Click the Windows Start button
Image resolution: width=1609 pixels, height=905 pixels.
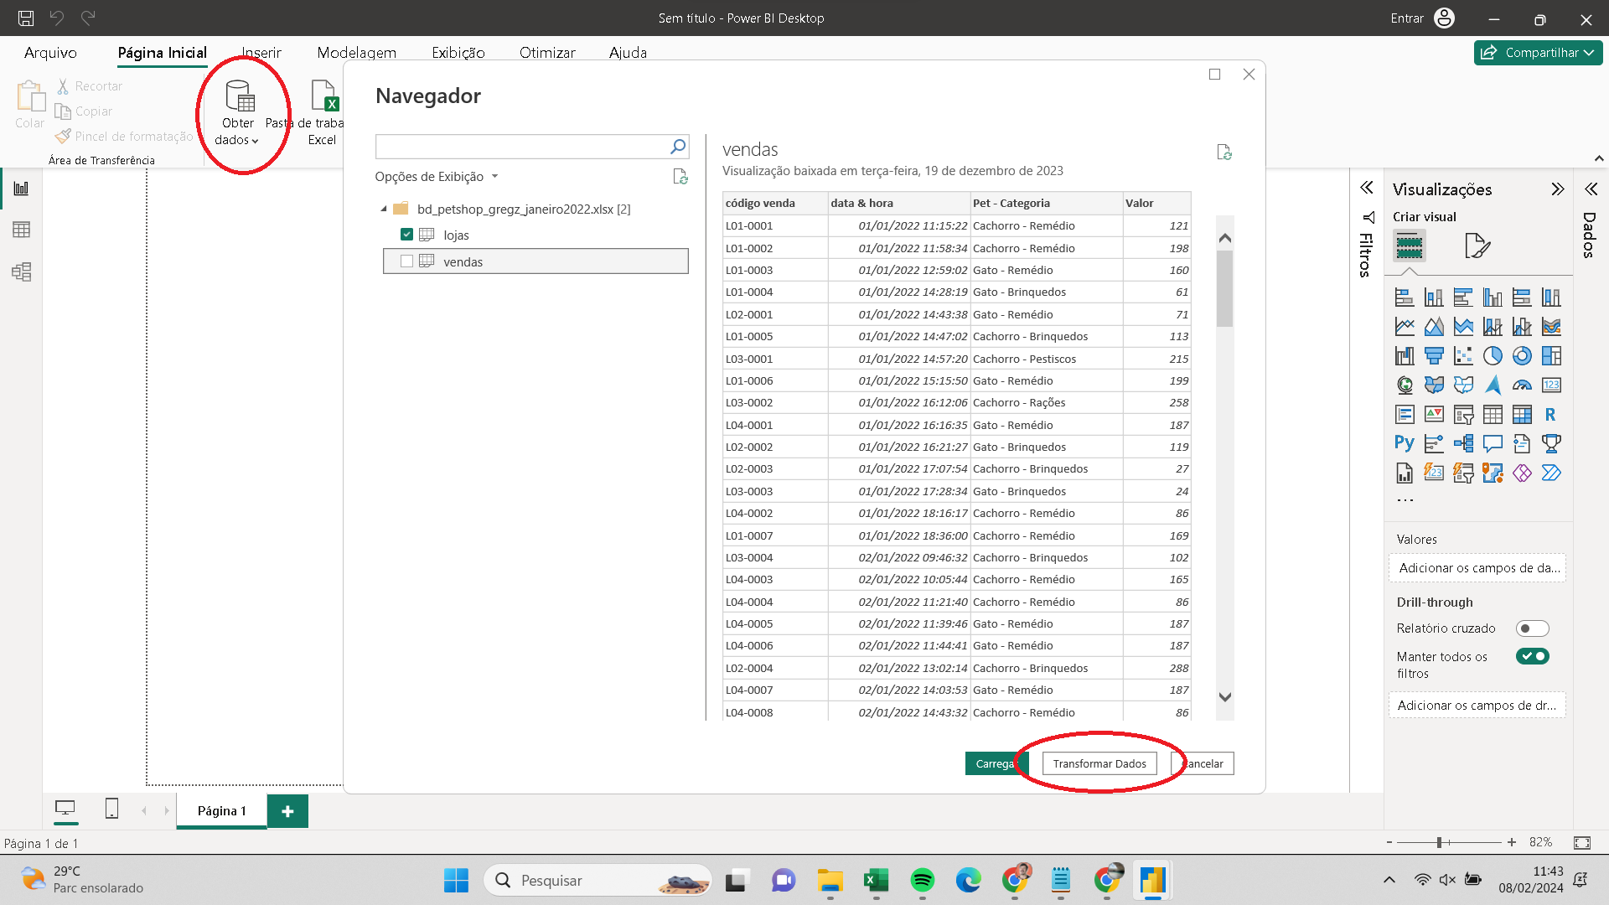click(456, 880)
